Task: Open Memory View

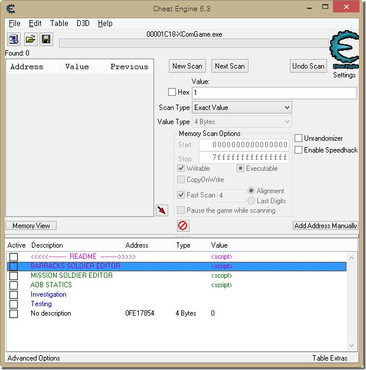Action: [x=31, y=226]
